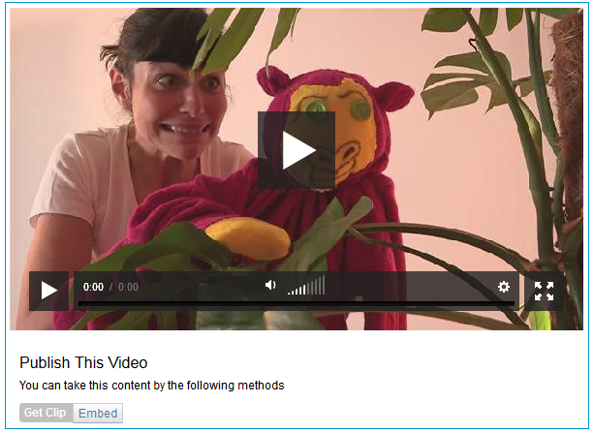Jump to the start of the seek bar
This screenshot has height=434, width=594.
click(x=79, y=304)
